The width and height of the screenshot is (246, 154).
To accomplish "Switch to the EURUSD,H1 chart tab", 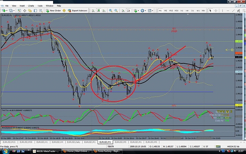I will tap(42, 142).
